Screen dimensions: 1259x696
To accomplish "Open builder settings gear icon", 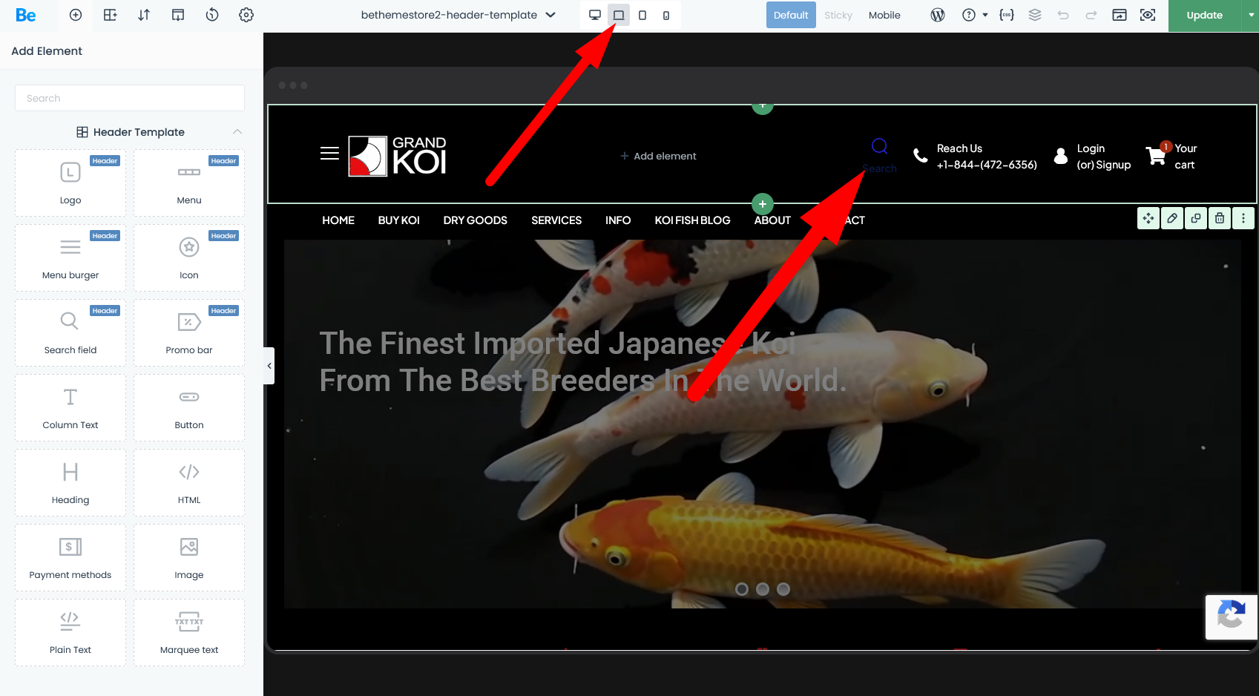I will [246, 15].
